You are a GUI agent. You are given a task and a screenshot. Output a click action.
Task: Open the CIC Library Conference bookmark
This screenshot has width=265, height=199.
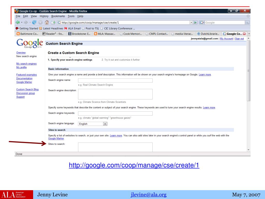[x=118, y=29]
